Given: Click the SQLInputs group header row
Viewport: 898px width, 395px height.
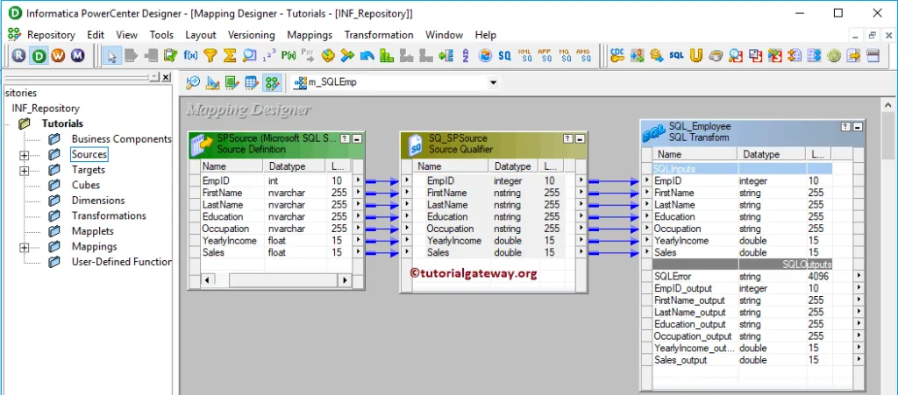Looking at the screenshot, I should click(x=742, y=169).
